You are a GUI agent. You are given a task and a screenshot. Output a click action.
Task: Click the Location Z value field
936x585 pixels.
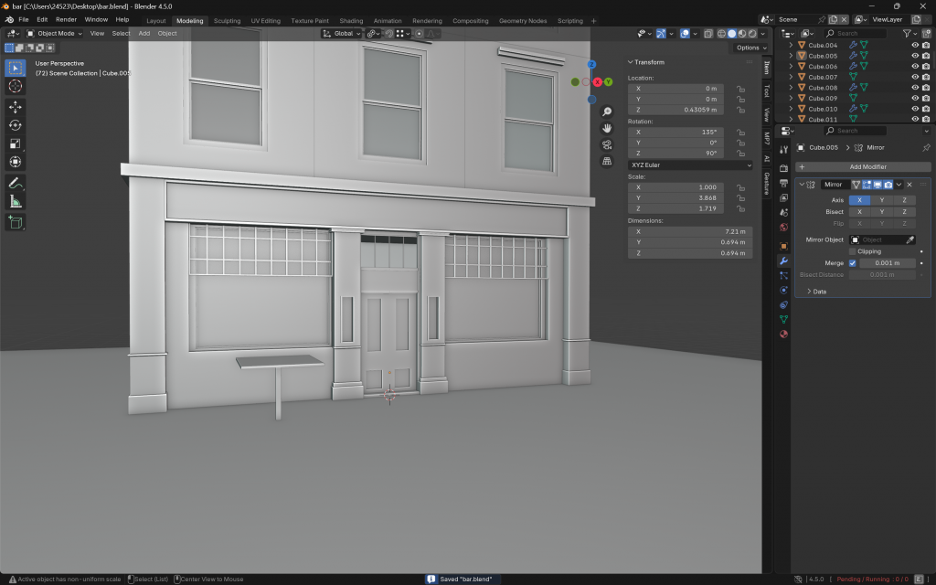676,110
